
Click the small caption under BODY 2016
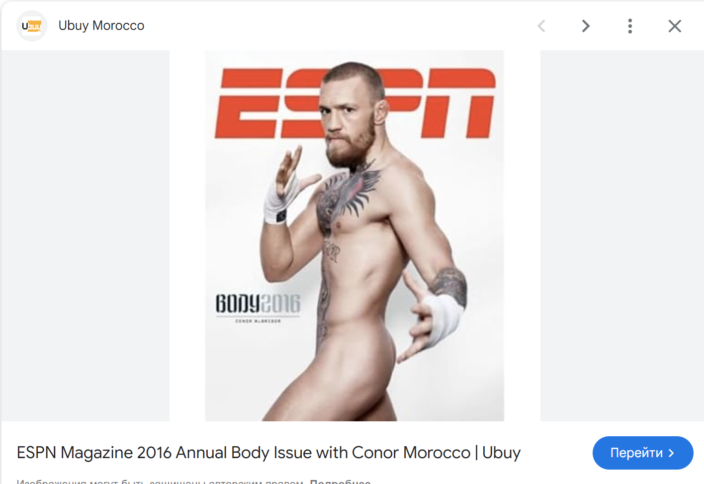click(x=258, y=321)
